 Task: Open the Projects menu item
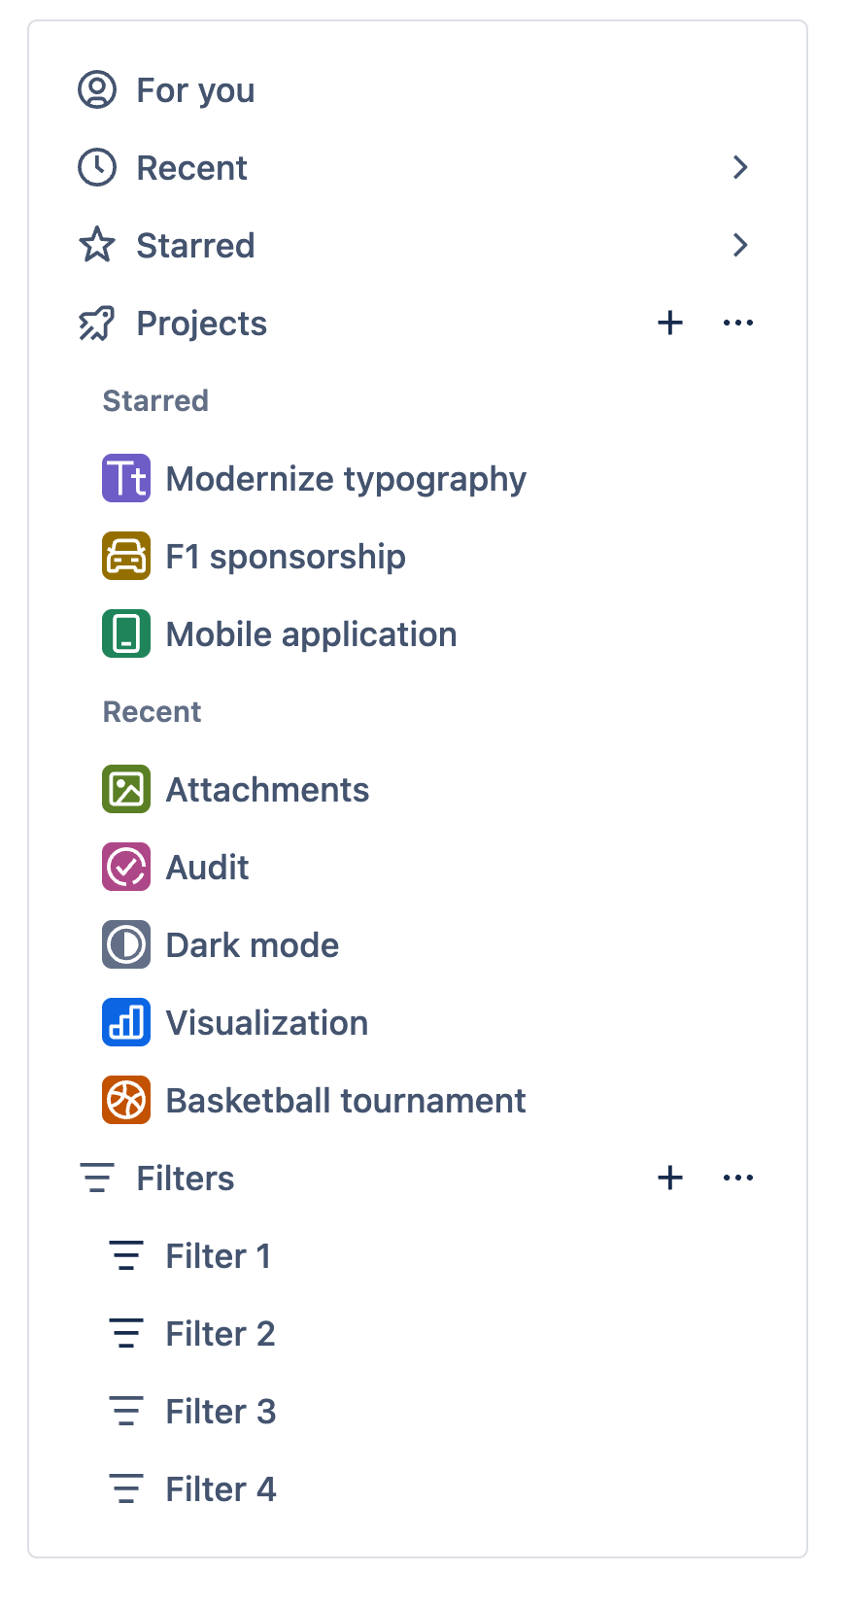(201, 324)
